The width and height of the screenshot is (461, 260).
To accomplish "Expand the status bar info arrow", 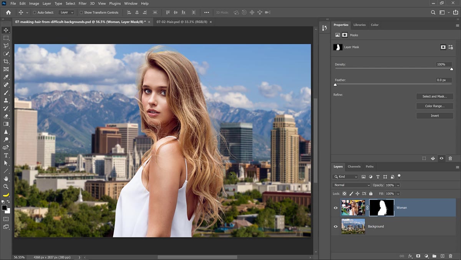I will [80, 257].
